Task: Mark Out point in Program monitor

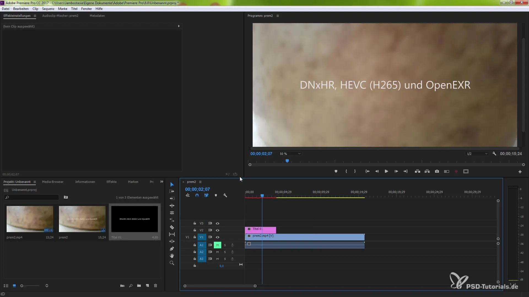Action: (x=355, y=171)
